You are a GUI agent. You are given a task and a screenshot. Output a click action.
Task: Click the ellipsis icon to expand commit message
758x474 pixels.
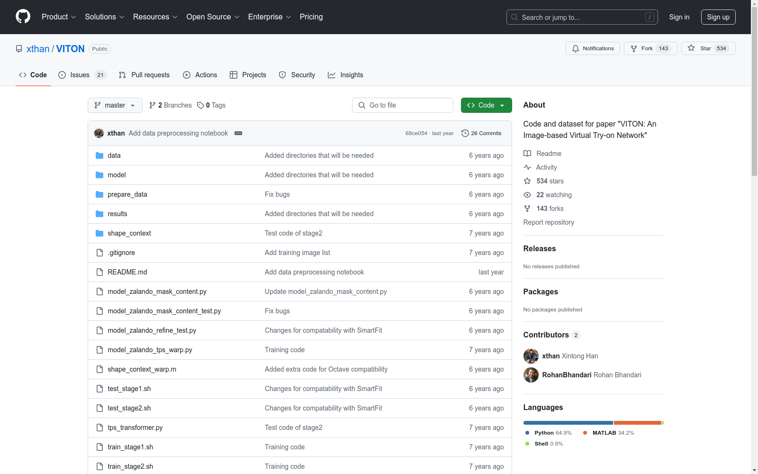[x=238, y=133]
